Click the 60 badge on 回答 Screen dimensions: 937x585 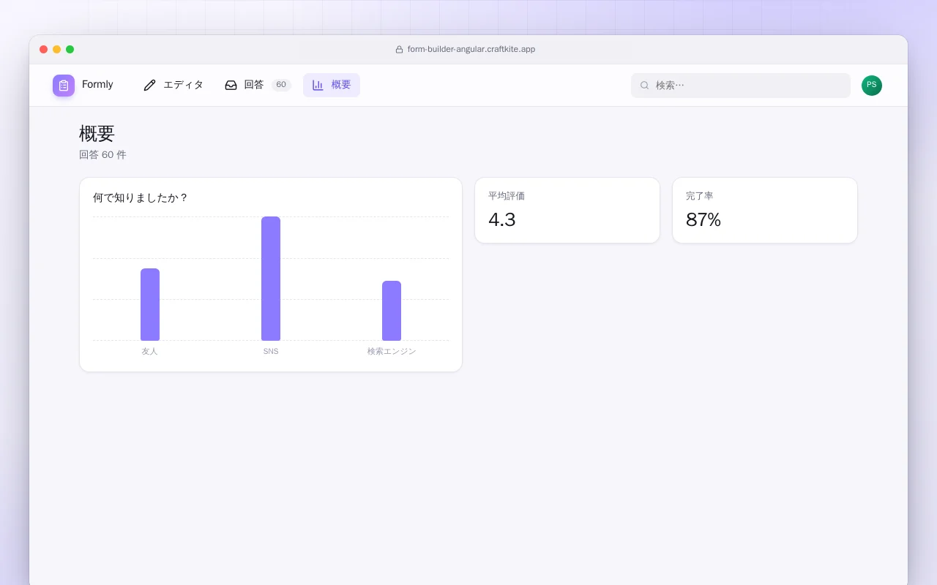(281, 85)
